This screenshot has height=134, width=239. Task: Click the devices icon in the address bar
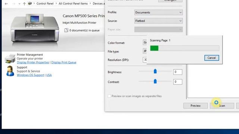coord(30,3)
